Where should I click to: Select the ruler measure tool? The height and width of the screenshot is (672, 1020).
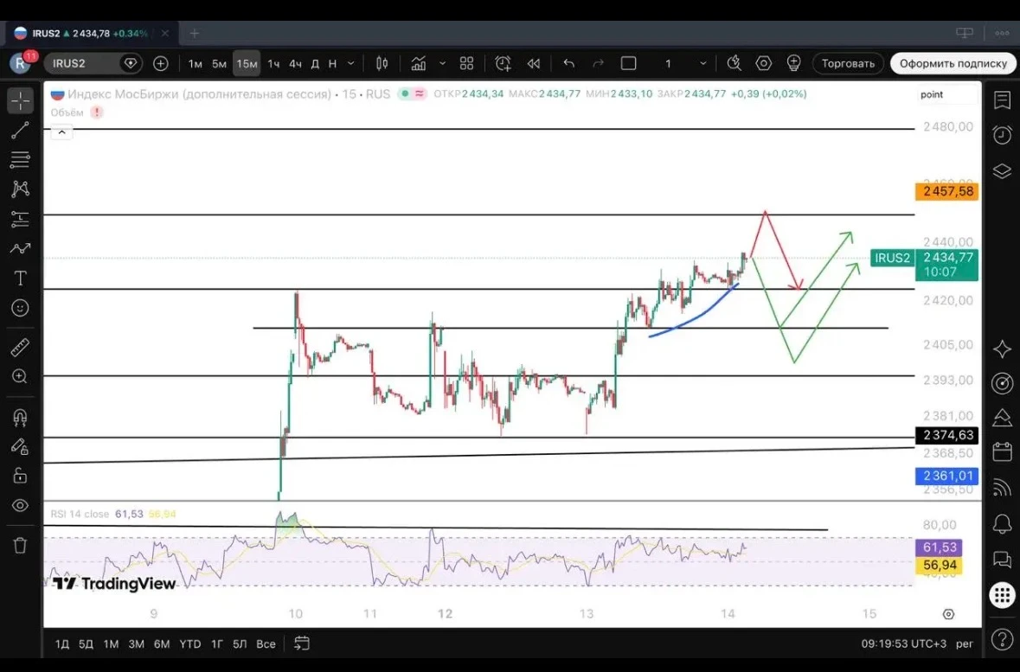20,348
